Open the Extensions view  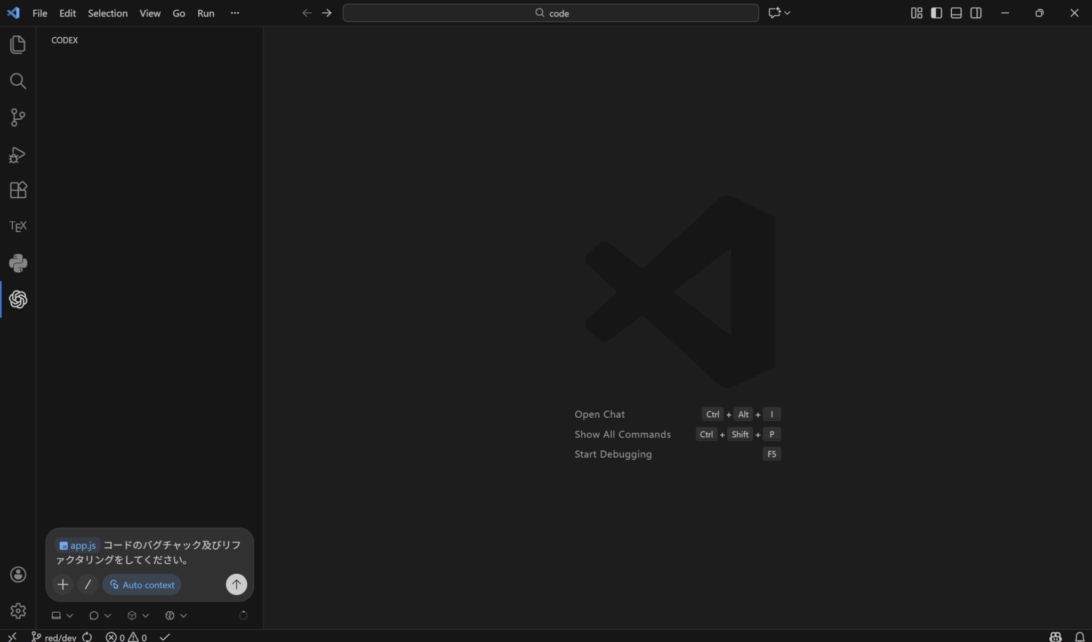point(18,190)
